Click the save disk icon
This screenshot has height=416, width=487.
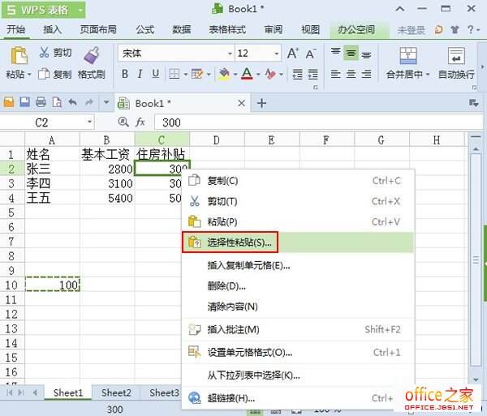24,102
